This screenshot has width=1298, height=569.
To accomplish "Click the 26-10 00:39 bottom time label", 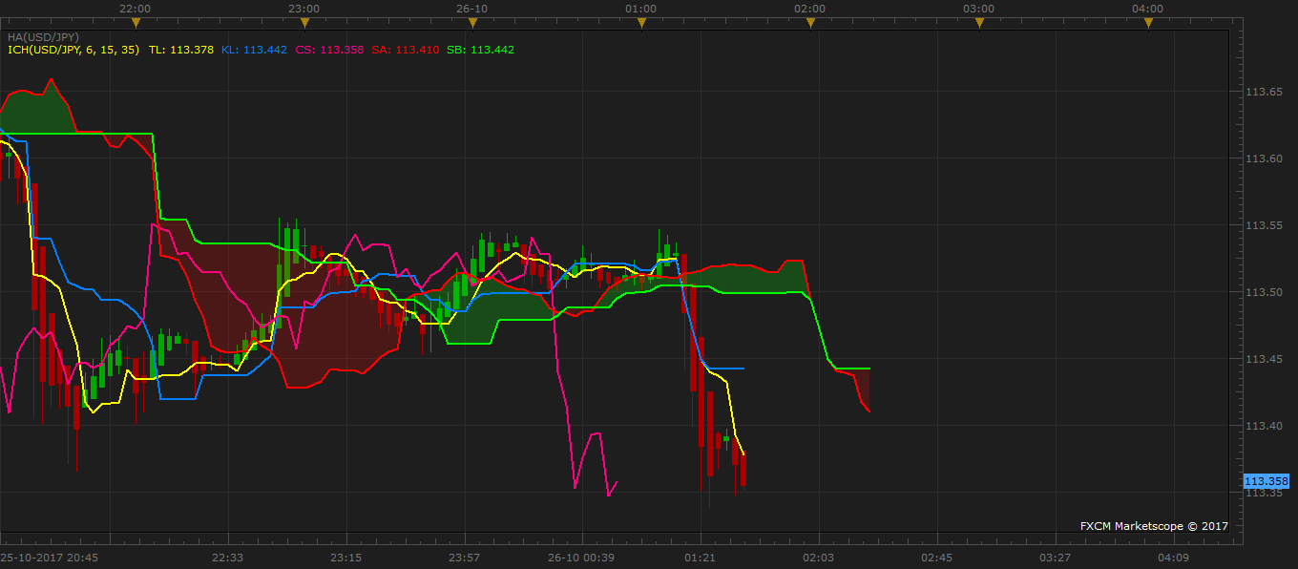I will click(x=581, y=558).
